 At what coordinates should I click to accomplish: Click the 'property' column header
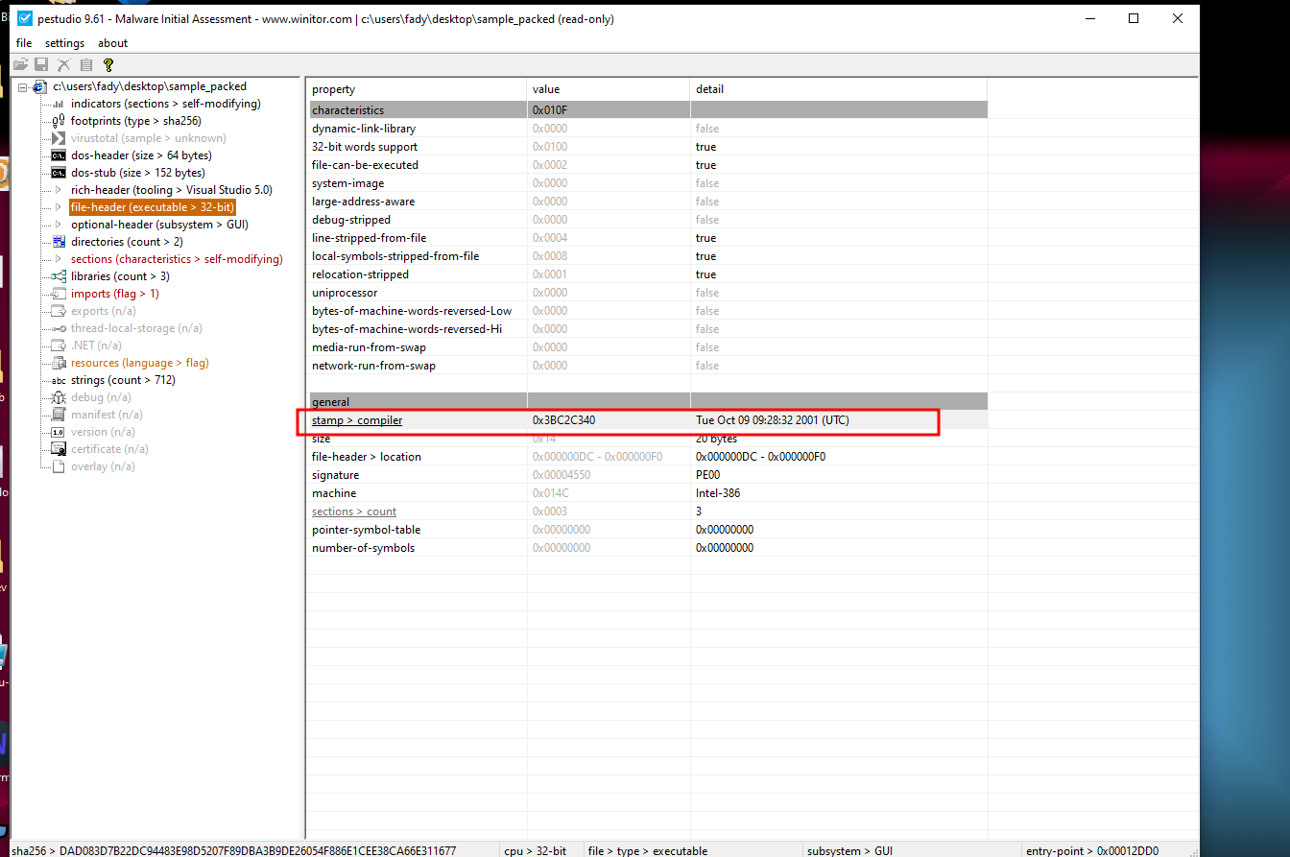418,89
